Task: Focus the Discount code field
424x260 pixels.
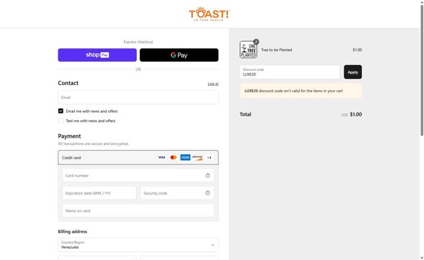Action: click(289, 72)
